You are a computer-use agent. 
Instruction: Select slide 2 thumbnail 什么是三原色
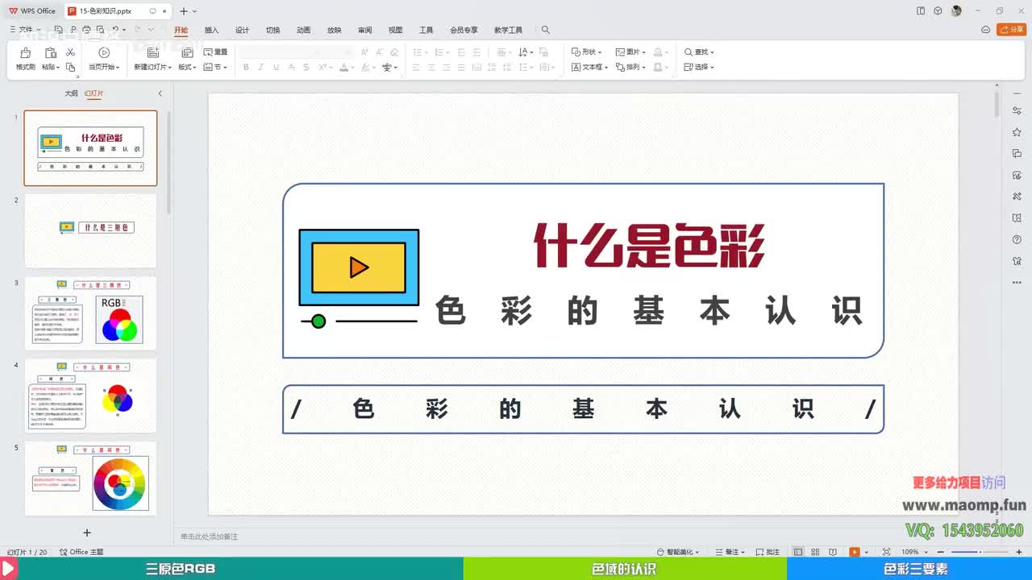pos(90,230)
